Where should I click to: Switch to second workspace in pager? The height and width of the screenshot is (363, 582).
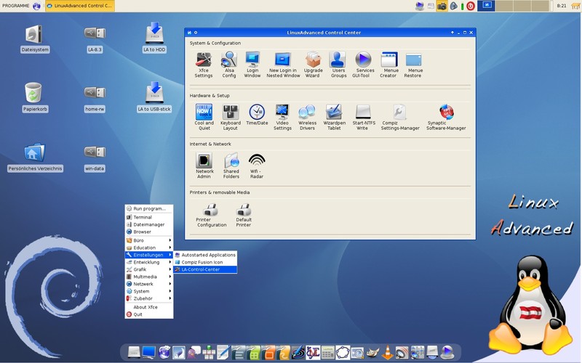pyautogui.click(x=504, y=6)
